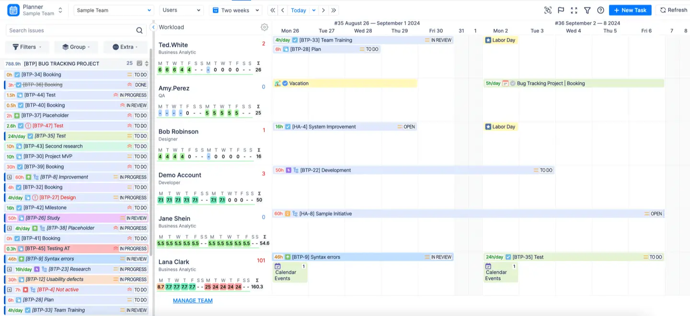
Task: Go to previous period with left arrow
Action: tap(283, 10)
